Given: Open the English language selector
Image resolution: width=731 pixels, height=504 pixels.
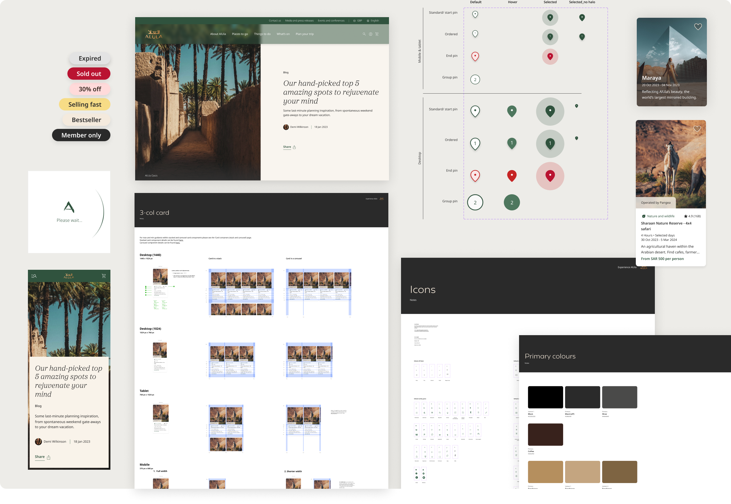Looking at the screenshot, I should [x=373, y=21].
